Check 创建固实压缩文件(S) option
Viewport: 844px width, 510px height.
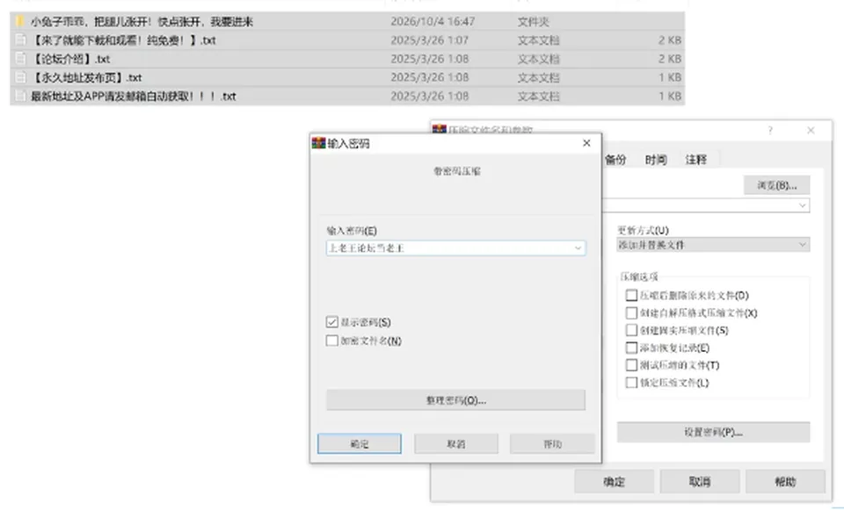[x=631, y=330]
